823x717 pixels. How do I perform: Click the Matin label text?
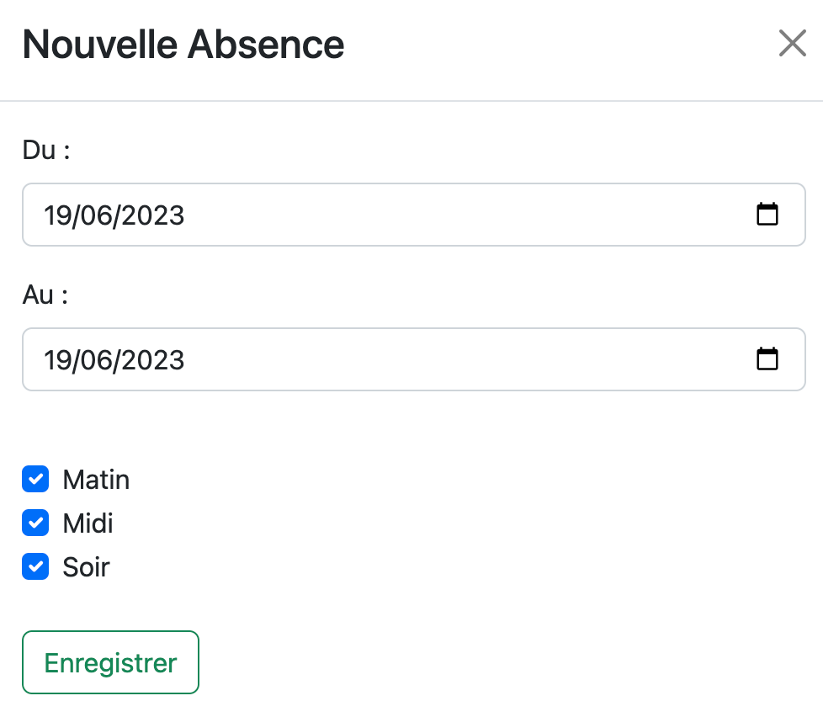[x=96, y=480]
